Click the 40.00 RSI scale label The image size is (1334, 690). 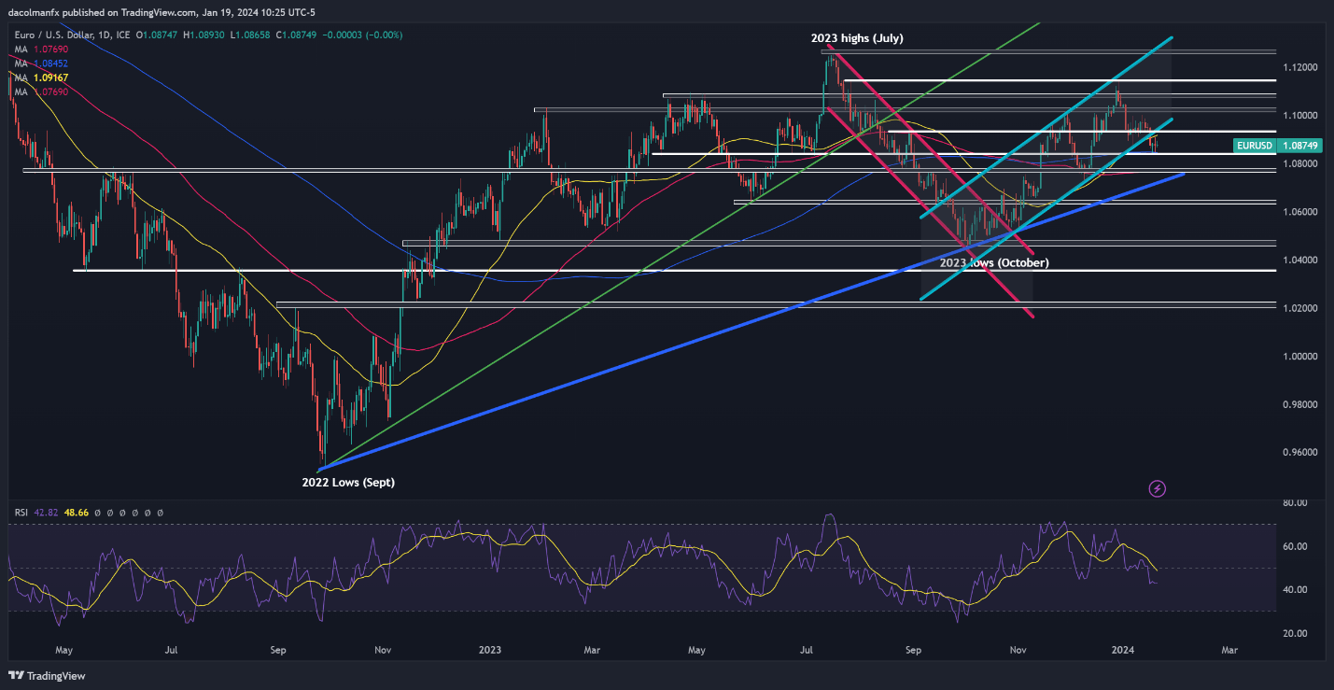[x=1295, y=590]
